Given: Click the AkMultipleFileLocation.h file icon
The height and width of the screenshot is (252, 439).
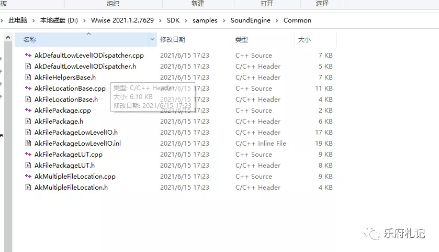Looking at the screenshot, I should (28, 187).
